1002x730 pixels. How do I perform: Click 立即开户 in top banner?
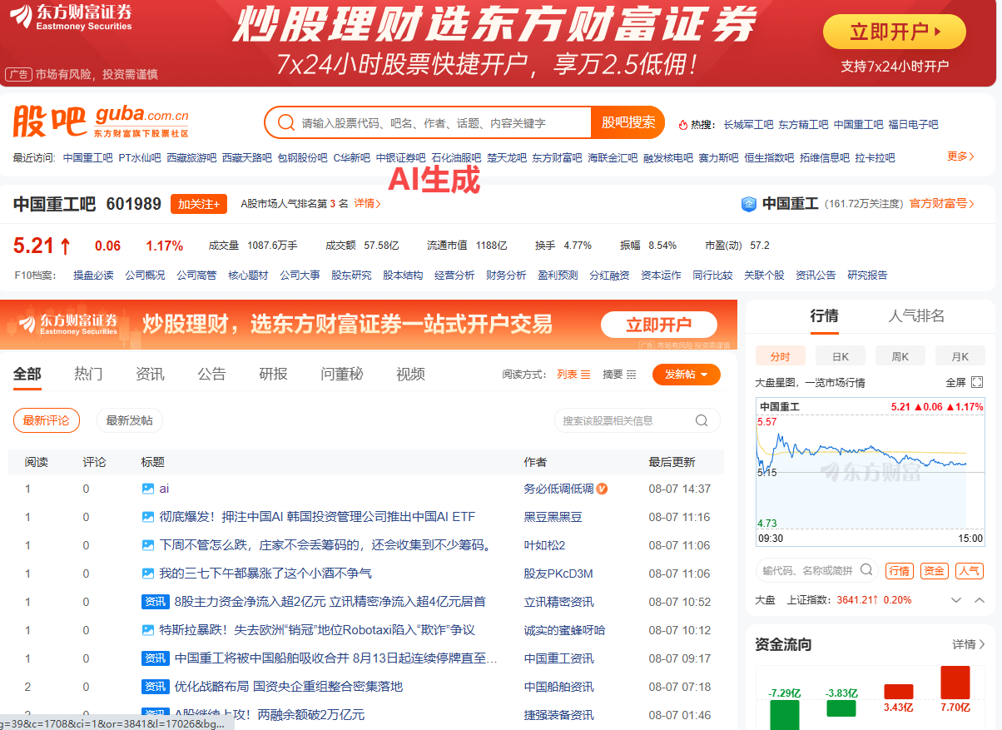tap(895, 32)
